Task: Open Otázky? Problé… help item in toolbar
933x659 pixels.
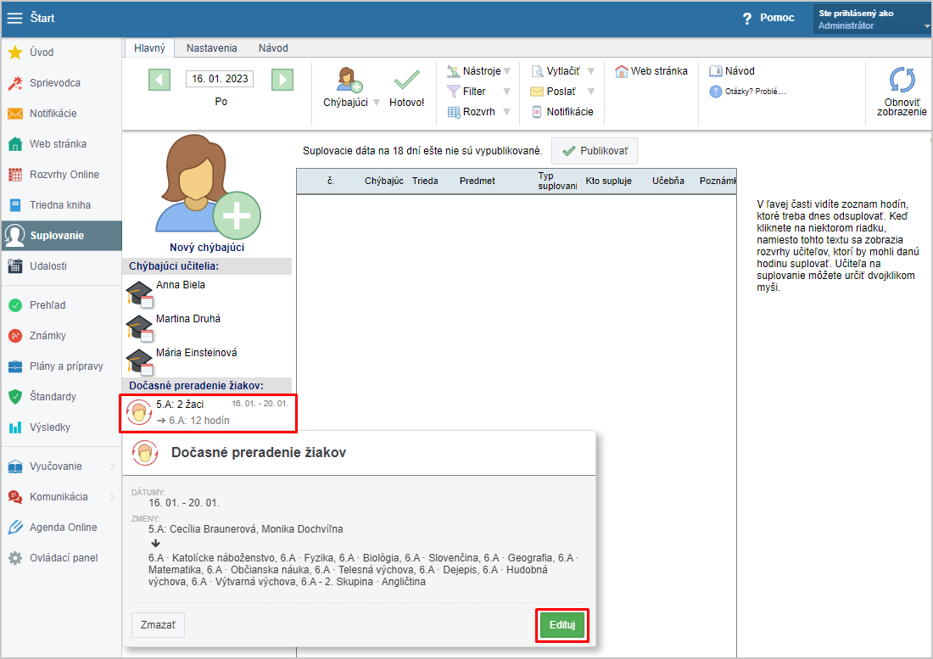Action: 748,92
